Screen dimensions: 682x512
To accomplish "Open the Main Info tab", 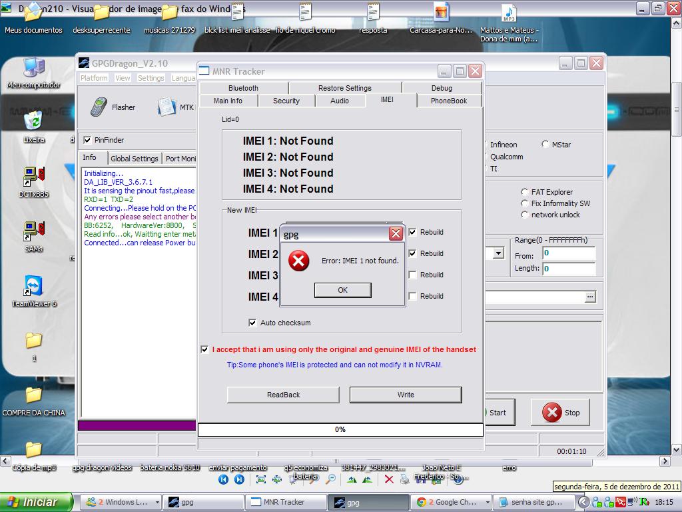I will [228, 101].
